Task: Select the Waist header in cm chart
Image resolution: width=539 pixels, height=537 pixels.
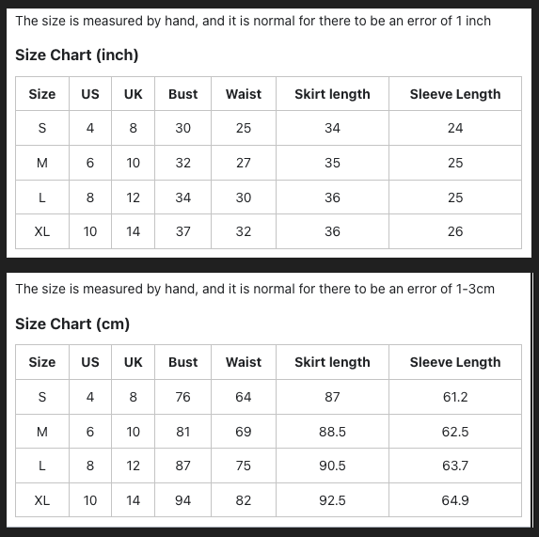Action: click(x=244, y=362)
